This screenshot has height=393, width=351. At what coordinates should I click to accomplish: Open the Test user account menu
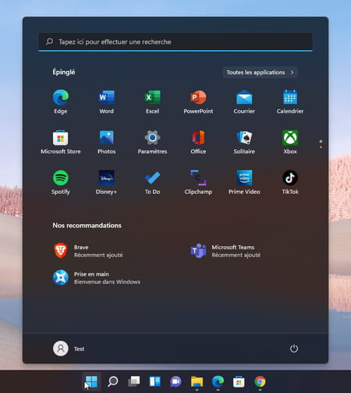(x=69, y=348)
